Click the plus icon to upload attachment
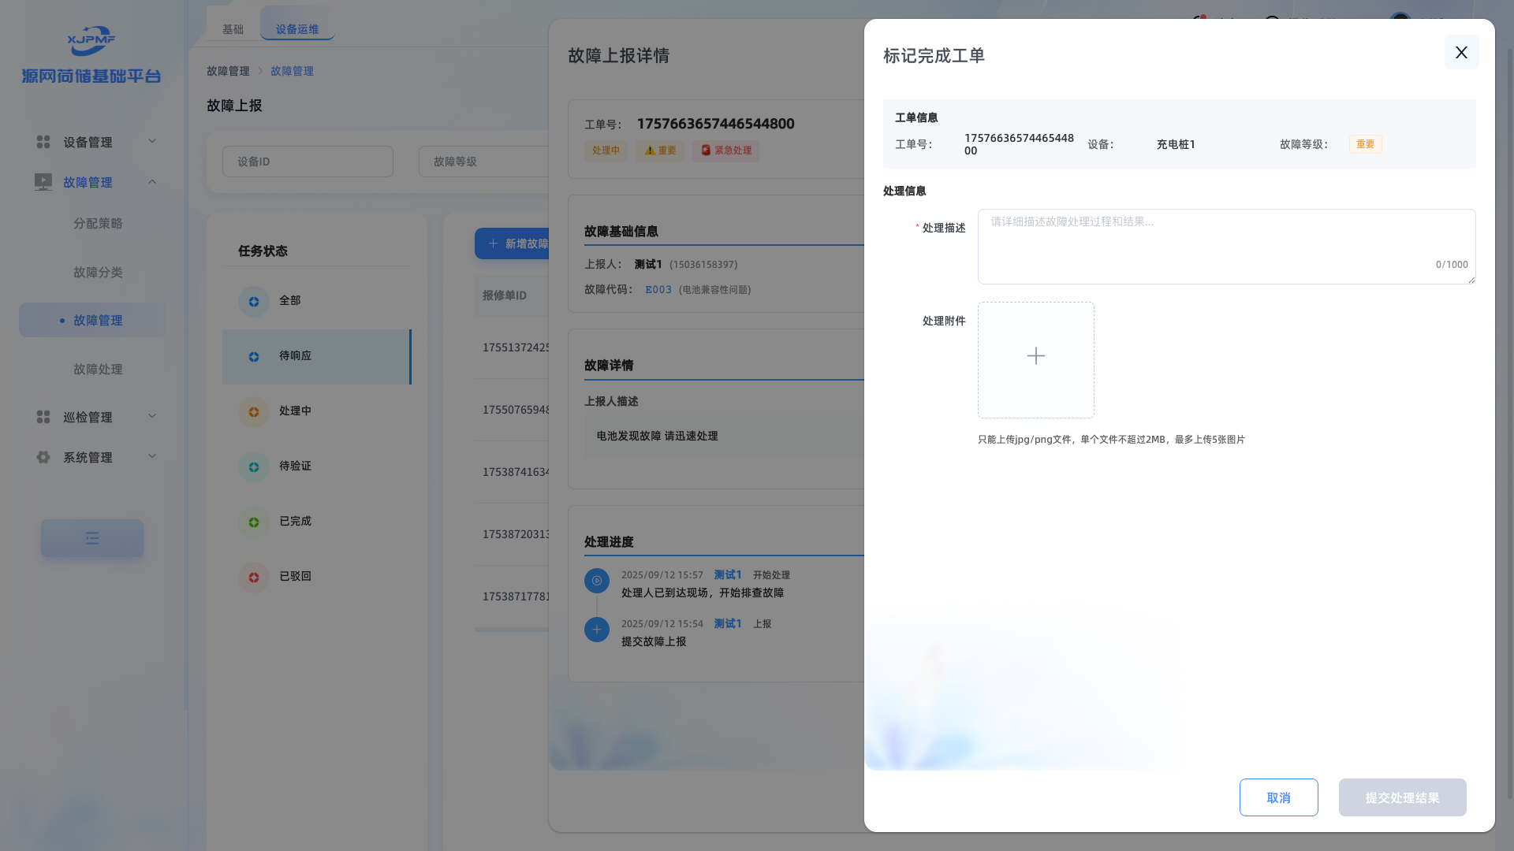Screen dimensions: 1514x851 coord(1035,356)
